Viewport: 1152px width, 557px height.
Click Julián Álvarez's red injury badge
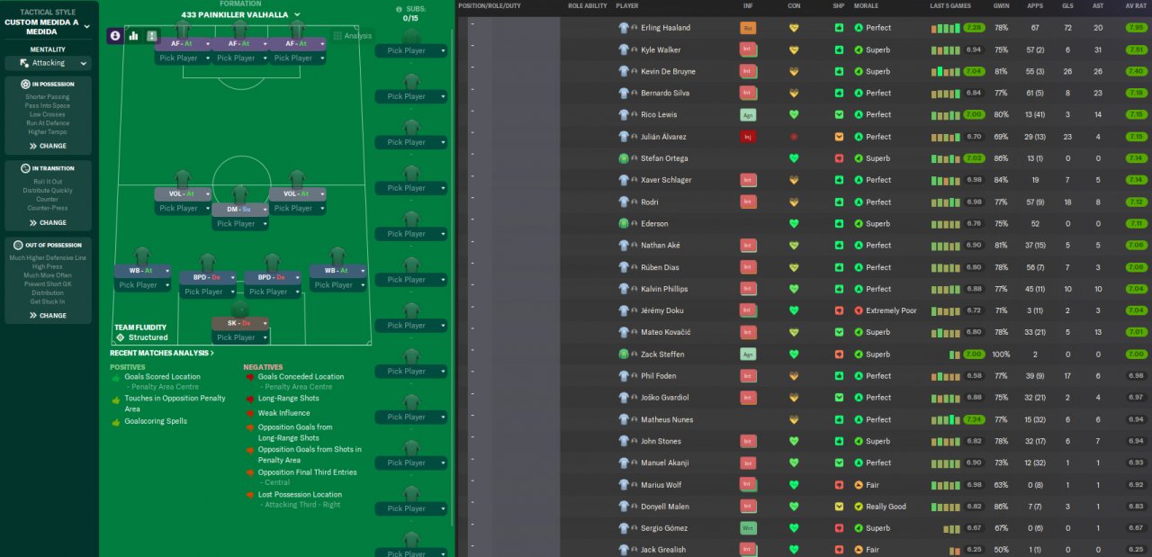point(748,137)
